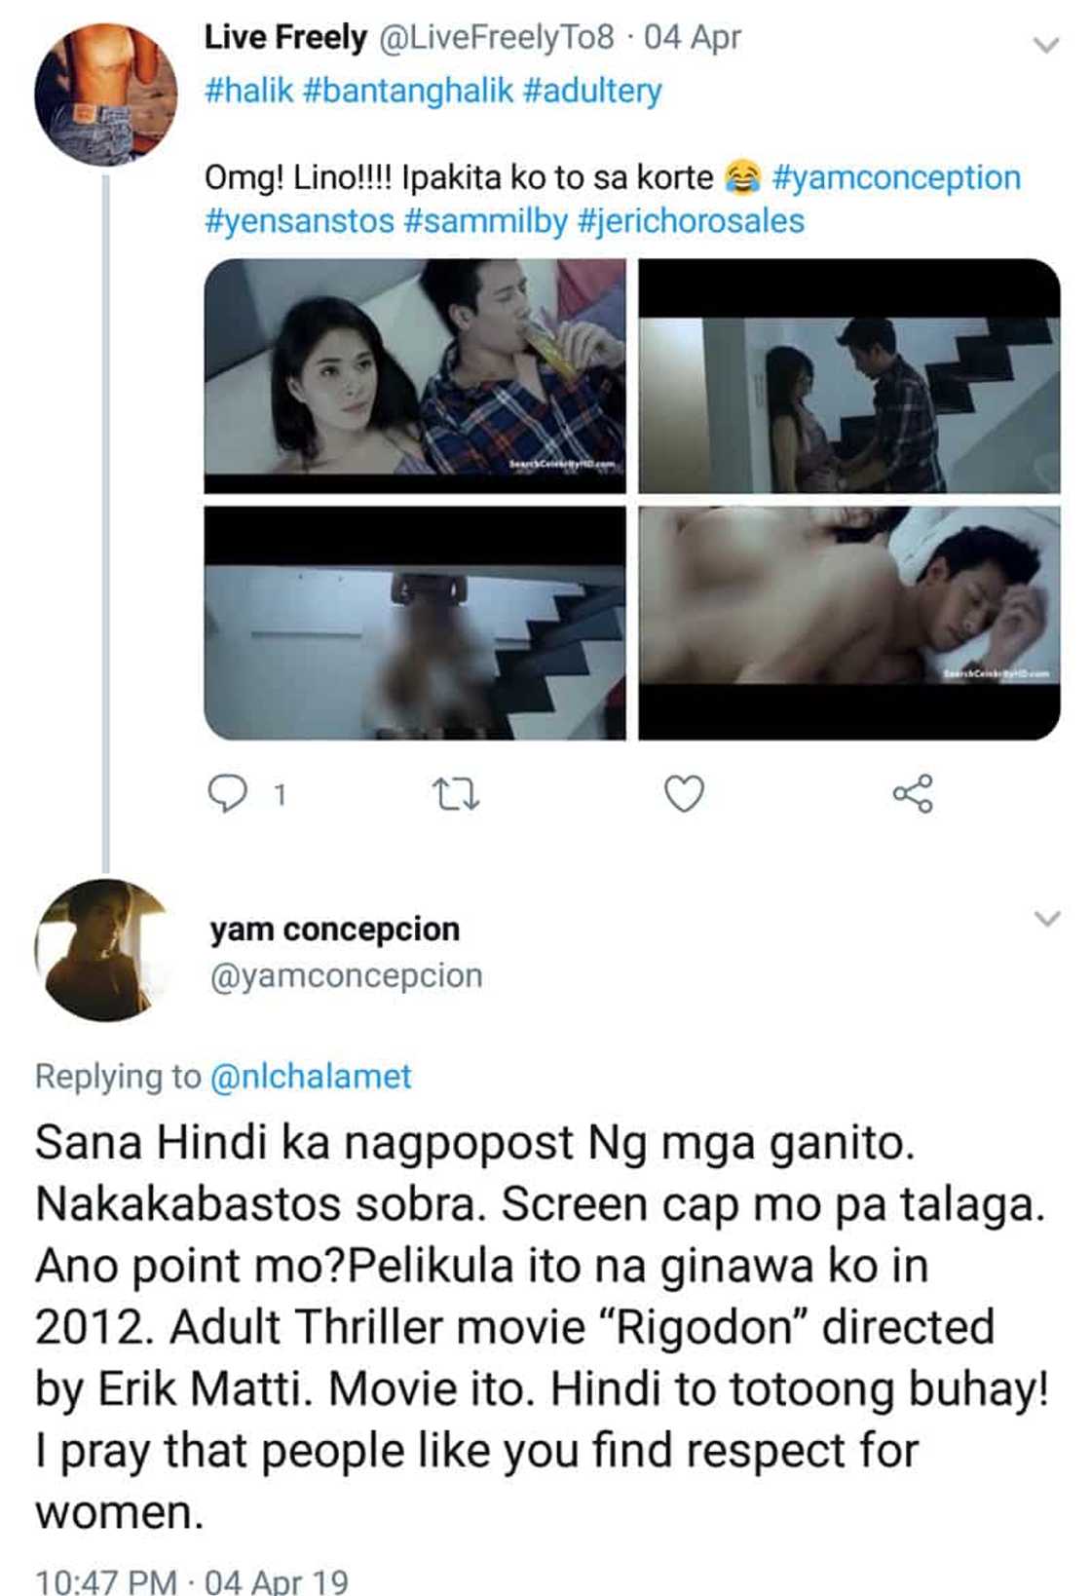1091x1596 pixels.
Task: Open the @nlchalamet mention
Action: (x=311, y=1077)
